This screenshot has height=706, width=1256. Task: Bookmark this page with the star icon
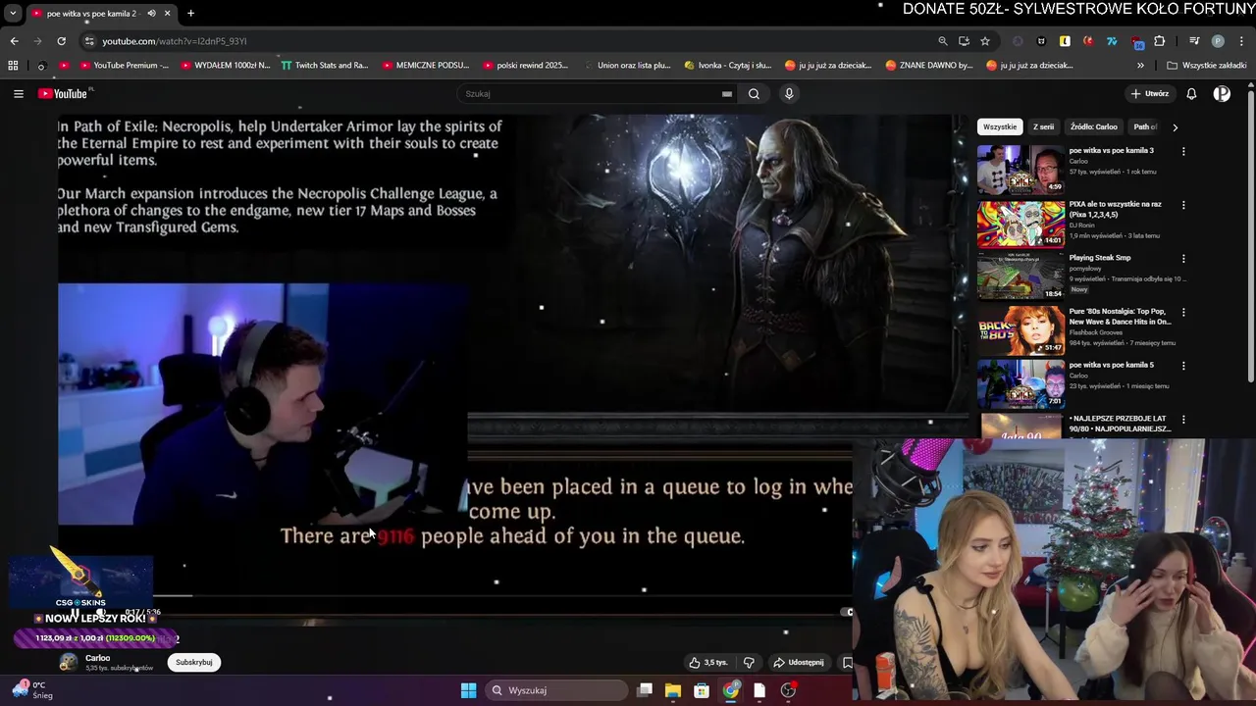coord(985,41)
